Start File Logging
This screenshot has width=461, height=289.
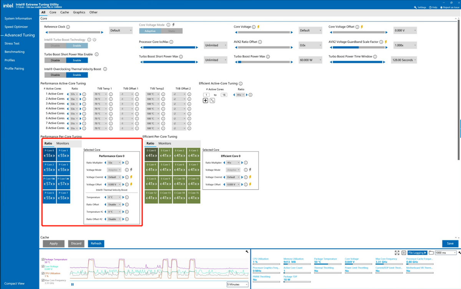(x=418, y=253)
